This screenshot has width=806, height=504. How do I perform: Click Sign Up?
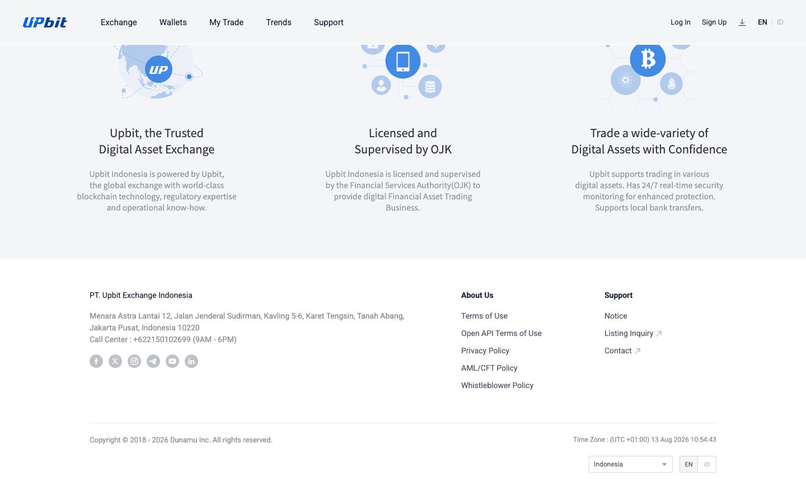[x=714, y=22]
